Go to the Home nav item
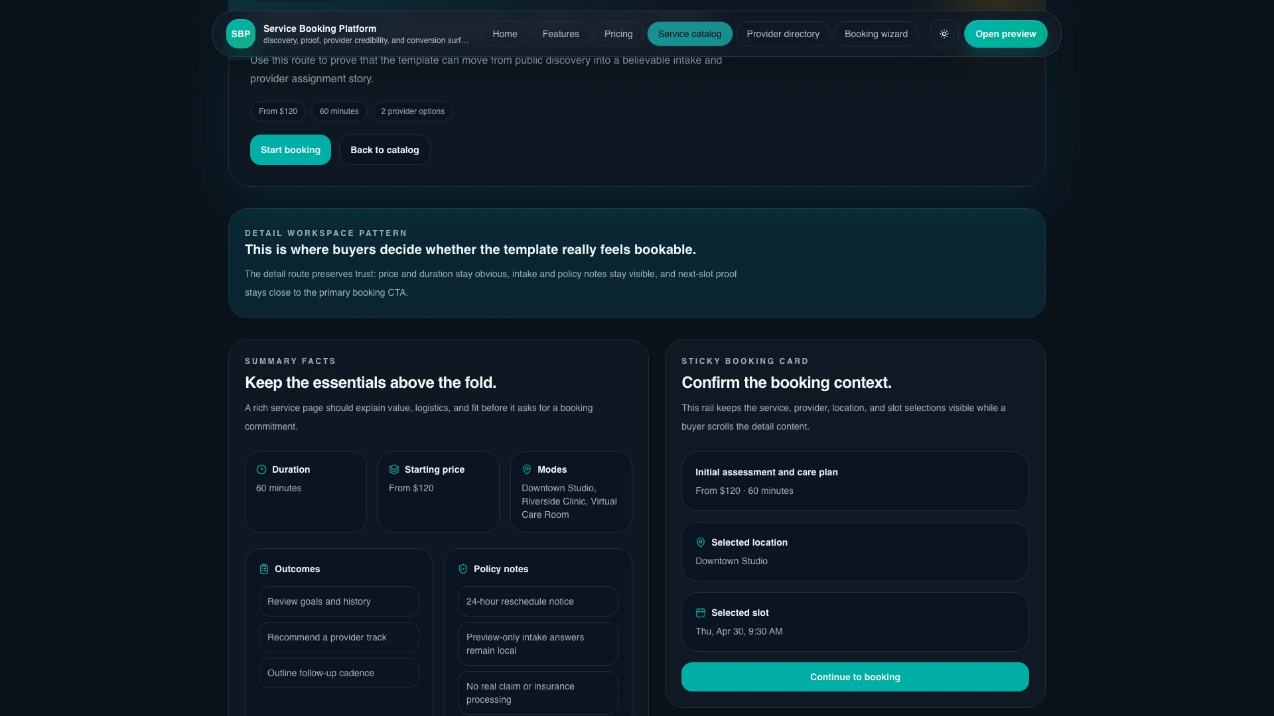Image resolution: width=1274 pixels, height=716 pixels. (504, 34)
